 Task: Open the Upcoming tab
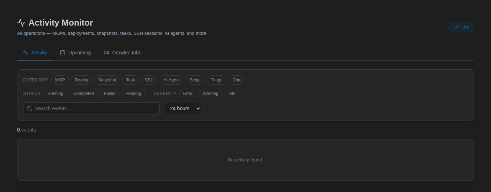[75, 53]
